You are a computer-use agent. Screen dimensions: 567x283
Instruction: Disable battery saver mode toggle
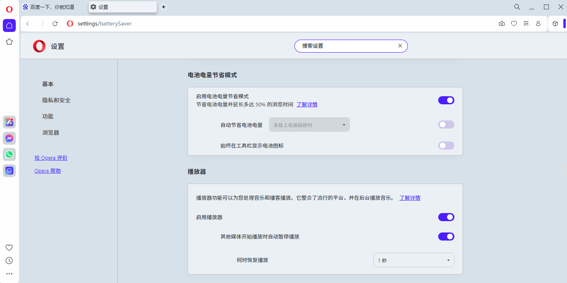pos(446,100)
